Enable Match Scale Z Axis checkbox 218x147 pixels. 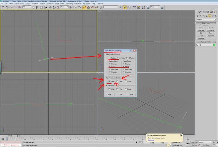126,89
